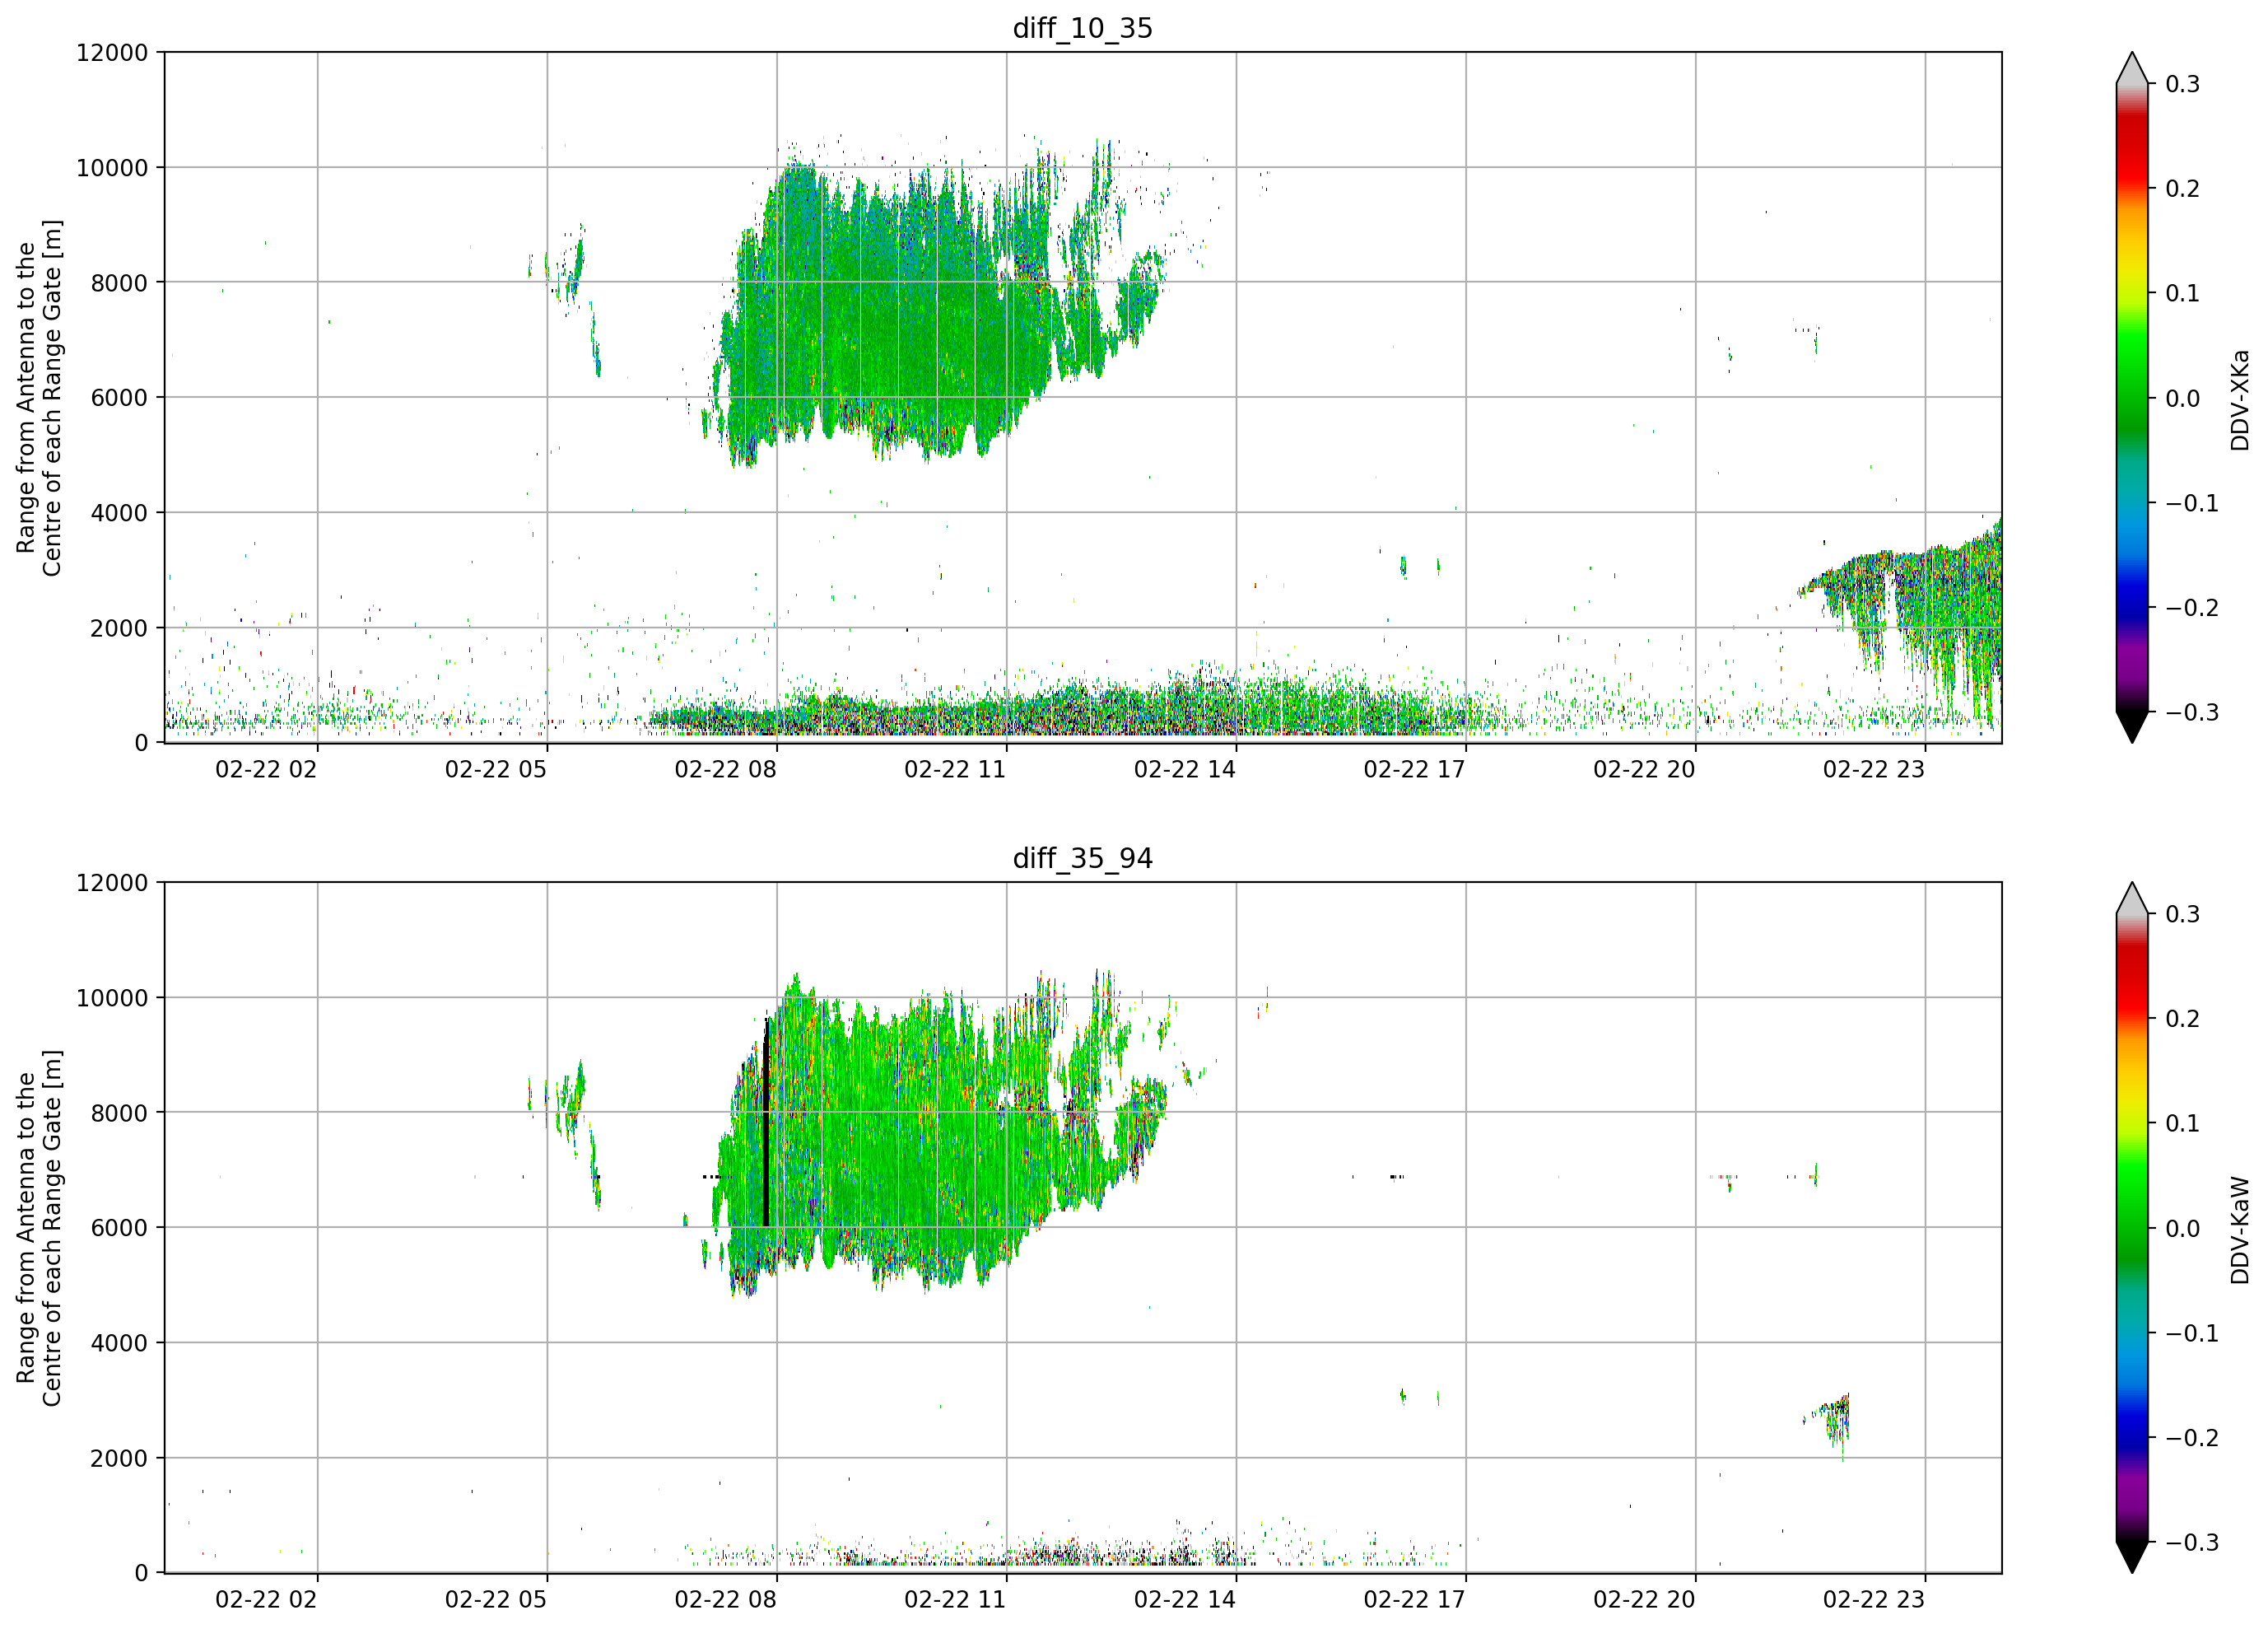
Task: Click the black vertical stripe in diff_35_94 plot
Action: click(766, 1121)
